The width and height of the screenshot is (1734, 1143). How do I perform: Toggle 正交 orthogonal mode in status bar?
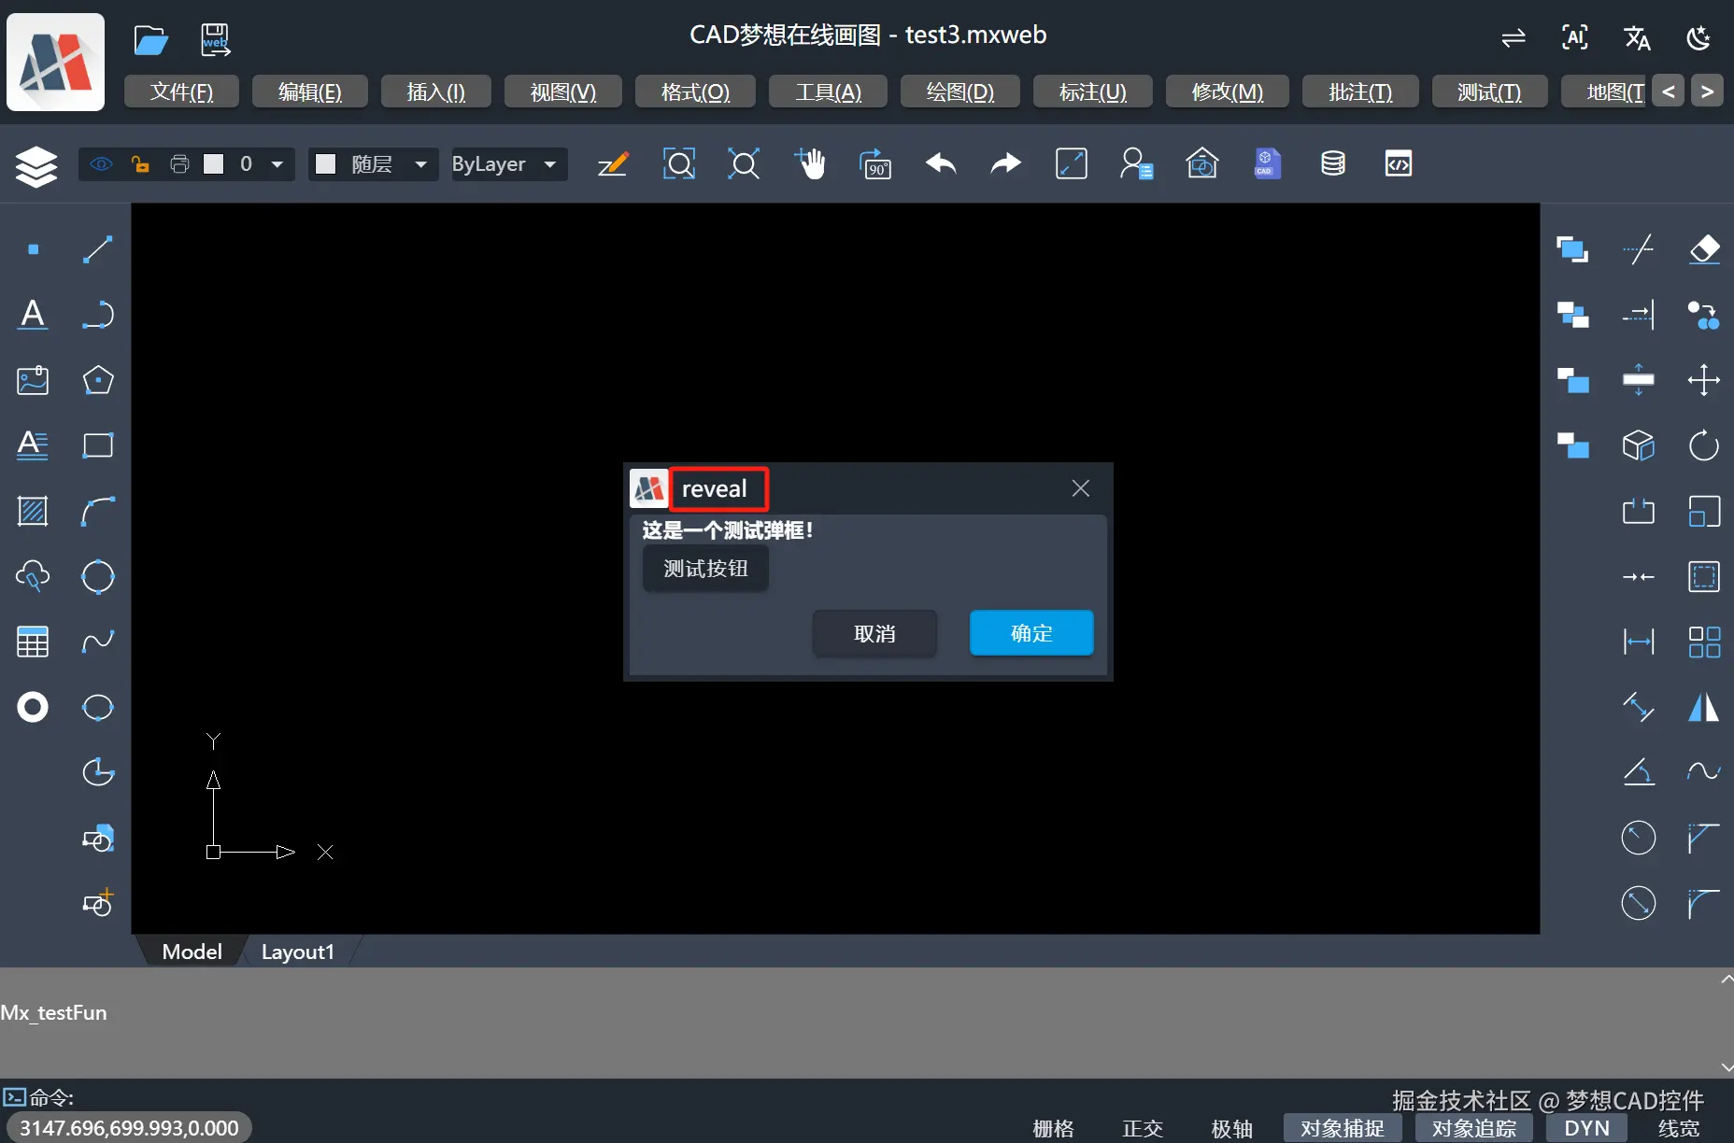(1142, 1128)
